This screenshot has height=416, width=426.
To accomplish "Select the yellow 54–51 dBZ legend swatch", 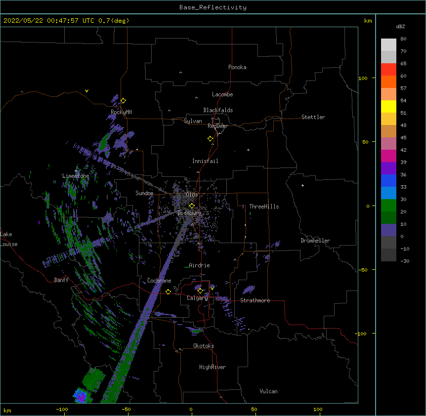I will 388,107.
